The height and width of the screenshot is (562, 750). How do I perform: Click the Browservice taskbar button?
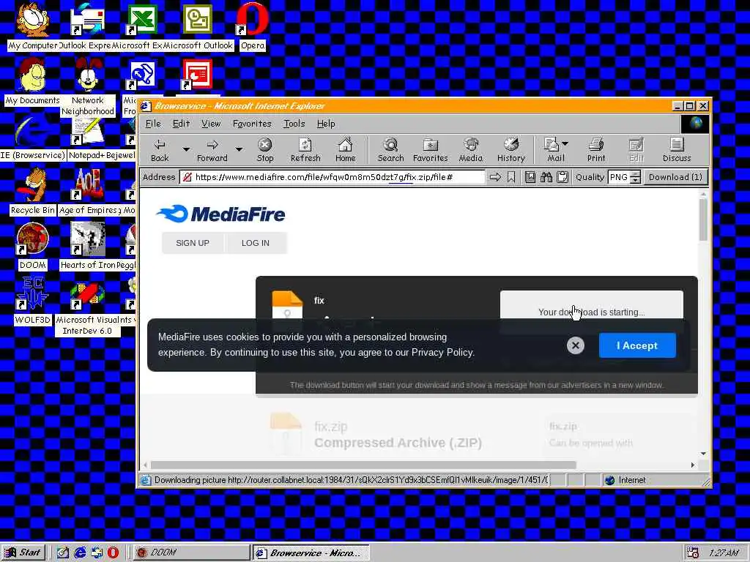pyautogui.click(x=311, y=552)
